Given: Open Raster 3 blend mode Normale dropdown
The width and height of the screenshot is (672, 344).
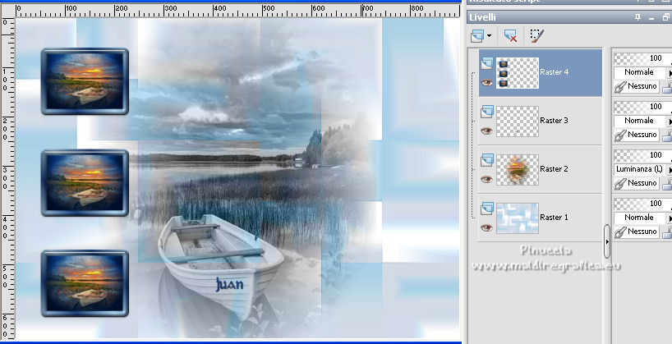Looking at the screenshot, I should [x=639, y=121].
